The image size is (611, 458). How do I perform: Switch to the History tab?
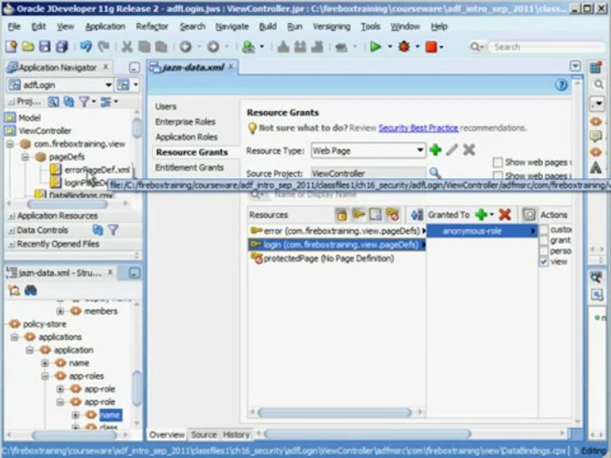point(236,434)
